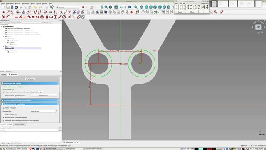Click the What's This help cursor icon
The height and width of the screenshot is (150, 266).
tap(52, 7)
